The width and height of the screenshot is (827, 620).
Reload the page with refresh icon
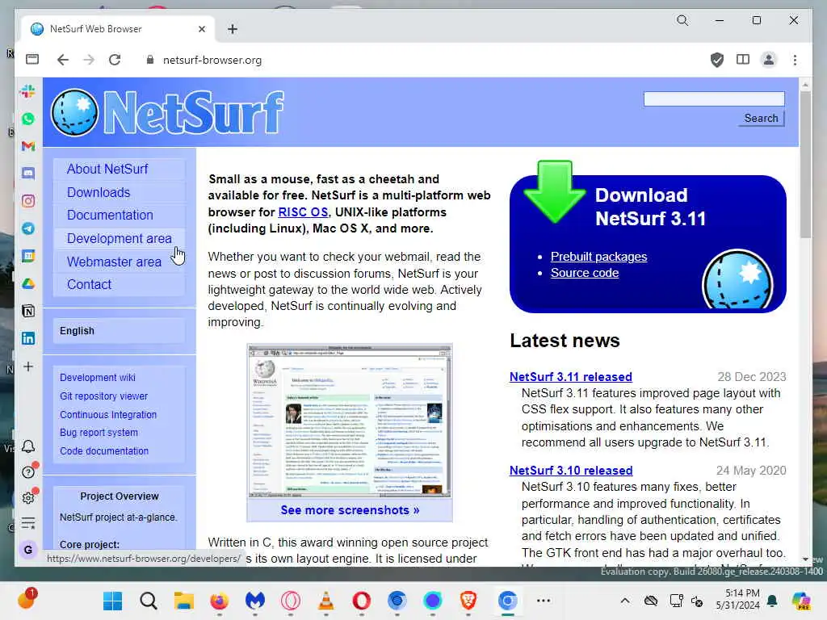[x=115, y=60]
